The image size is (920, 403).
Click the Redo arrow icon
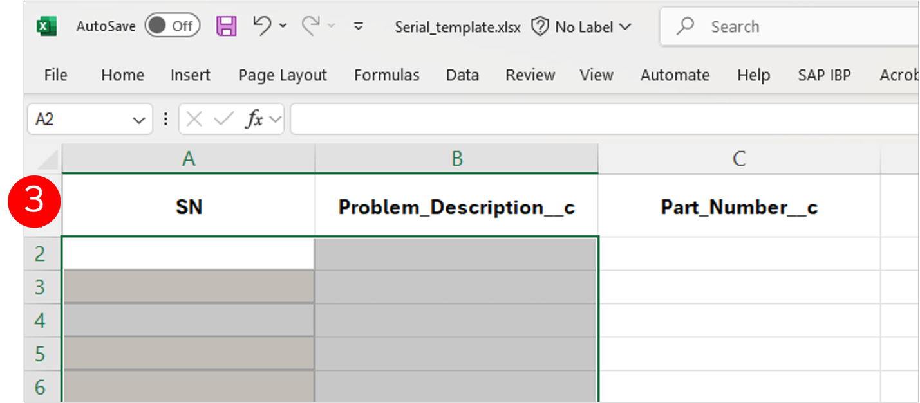point(311,26)
